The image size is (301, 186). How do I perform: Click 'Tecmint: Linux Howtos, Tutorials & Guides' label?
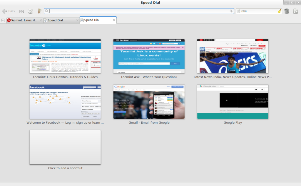(x=65, y=77)
